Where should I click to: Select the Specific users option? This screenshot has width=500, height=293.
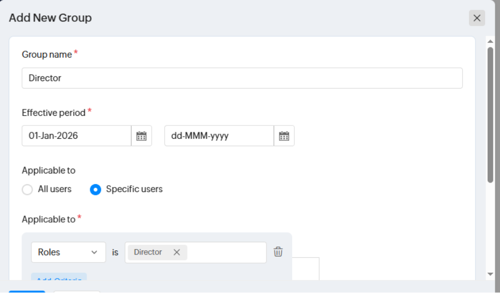pyautogui.click(x=95, y=189)
